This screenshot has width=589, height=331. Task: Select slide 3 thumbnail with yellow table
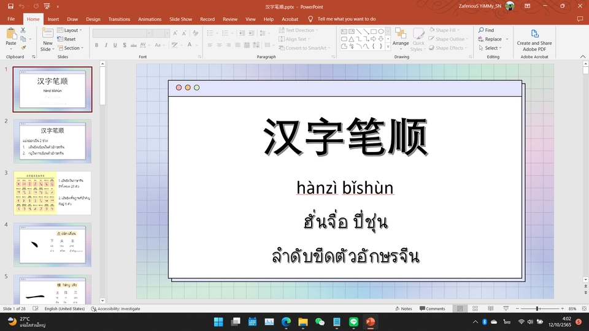point(52,193)
